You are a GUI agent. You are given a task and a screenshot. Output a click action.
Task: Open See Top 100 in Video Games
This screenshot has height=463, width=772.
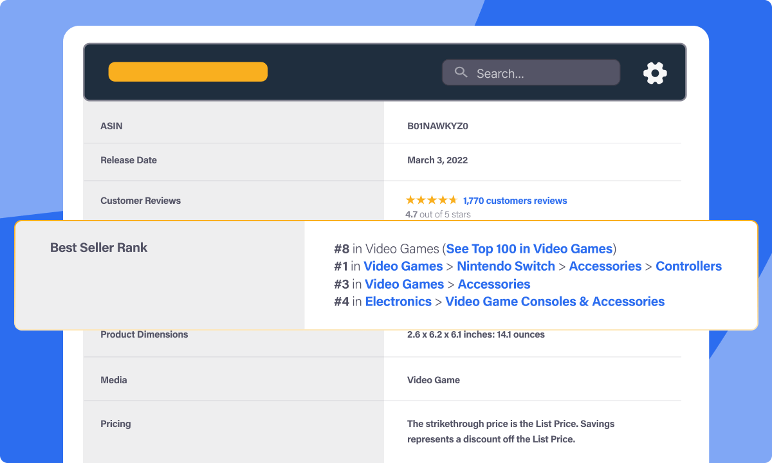point(529,249)
